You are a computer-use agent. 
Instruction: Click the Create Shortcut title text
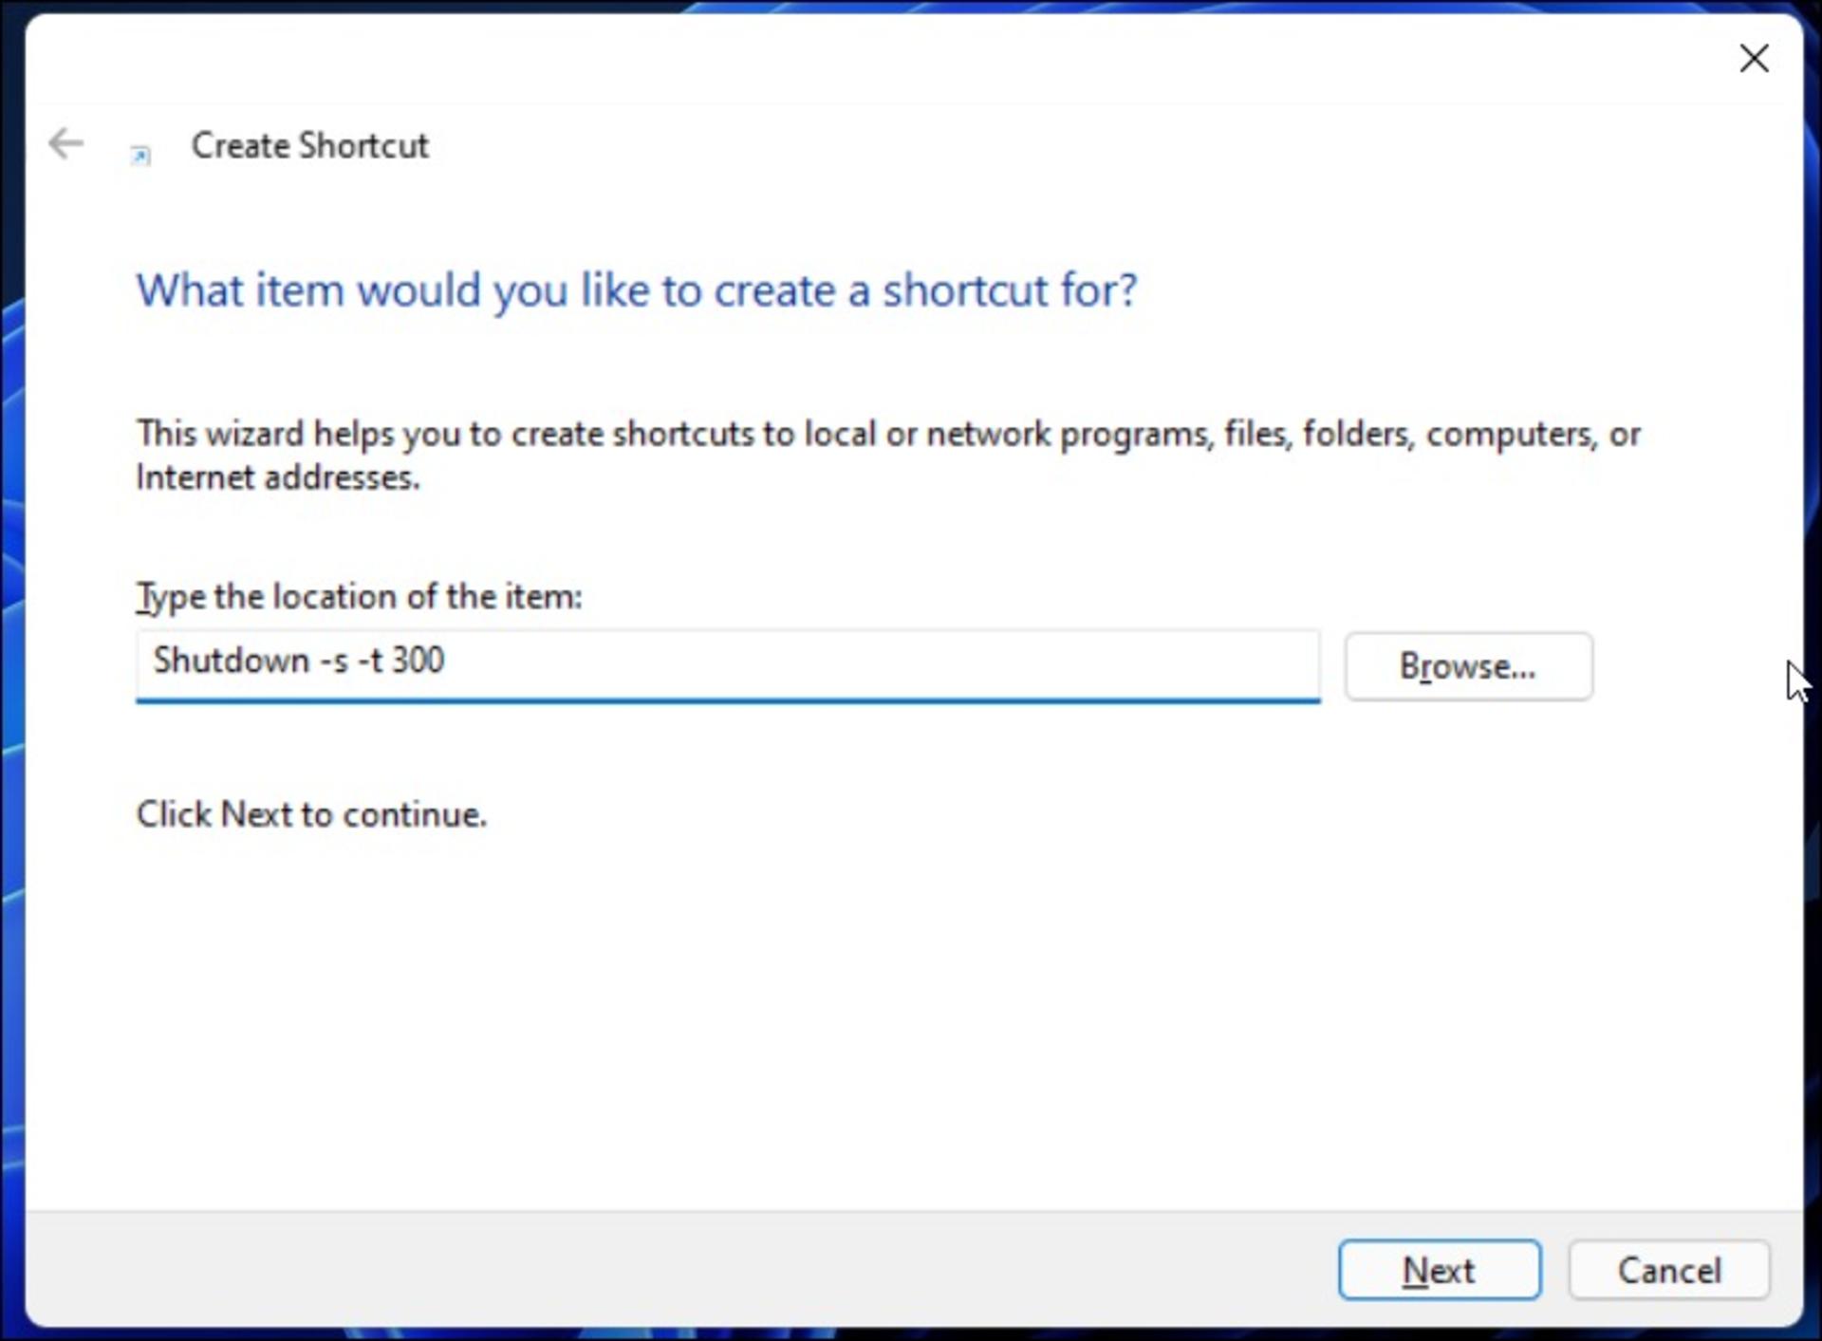click(310, 145)
